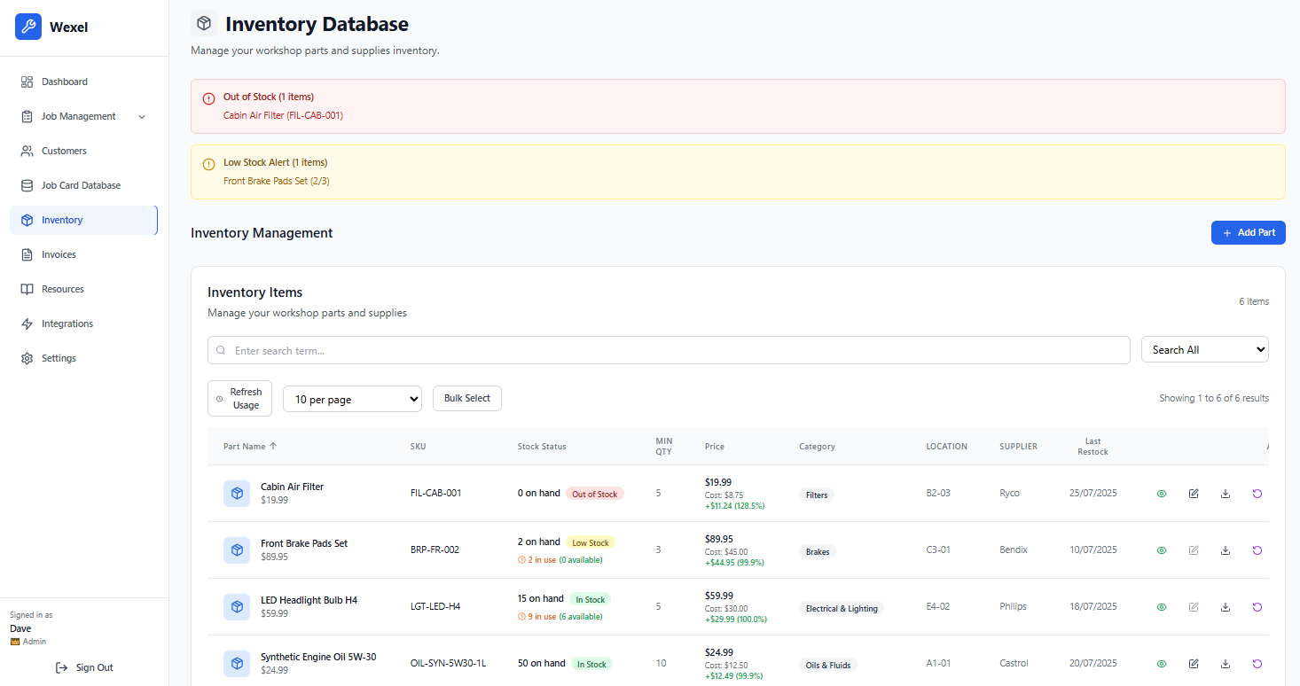The height and width of the screenshot is (686, 1300).
Task: Click purple restock icon for Front Brake Pads
Action: (x=1257, y=550)
